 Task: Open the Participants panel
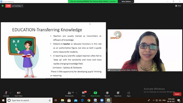coord(69,94)
